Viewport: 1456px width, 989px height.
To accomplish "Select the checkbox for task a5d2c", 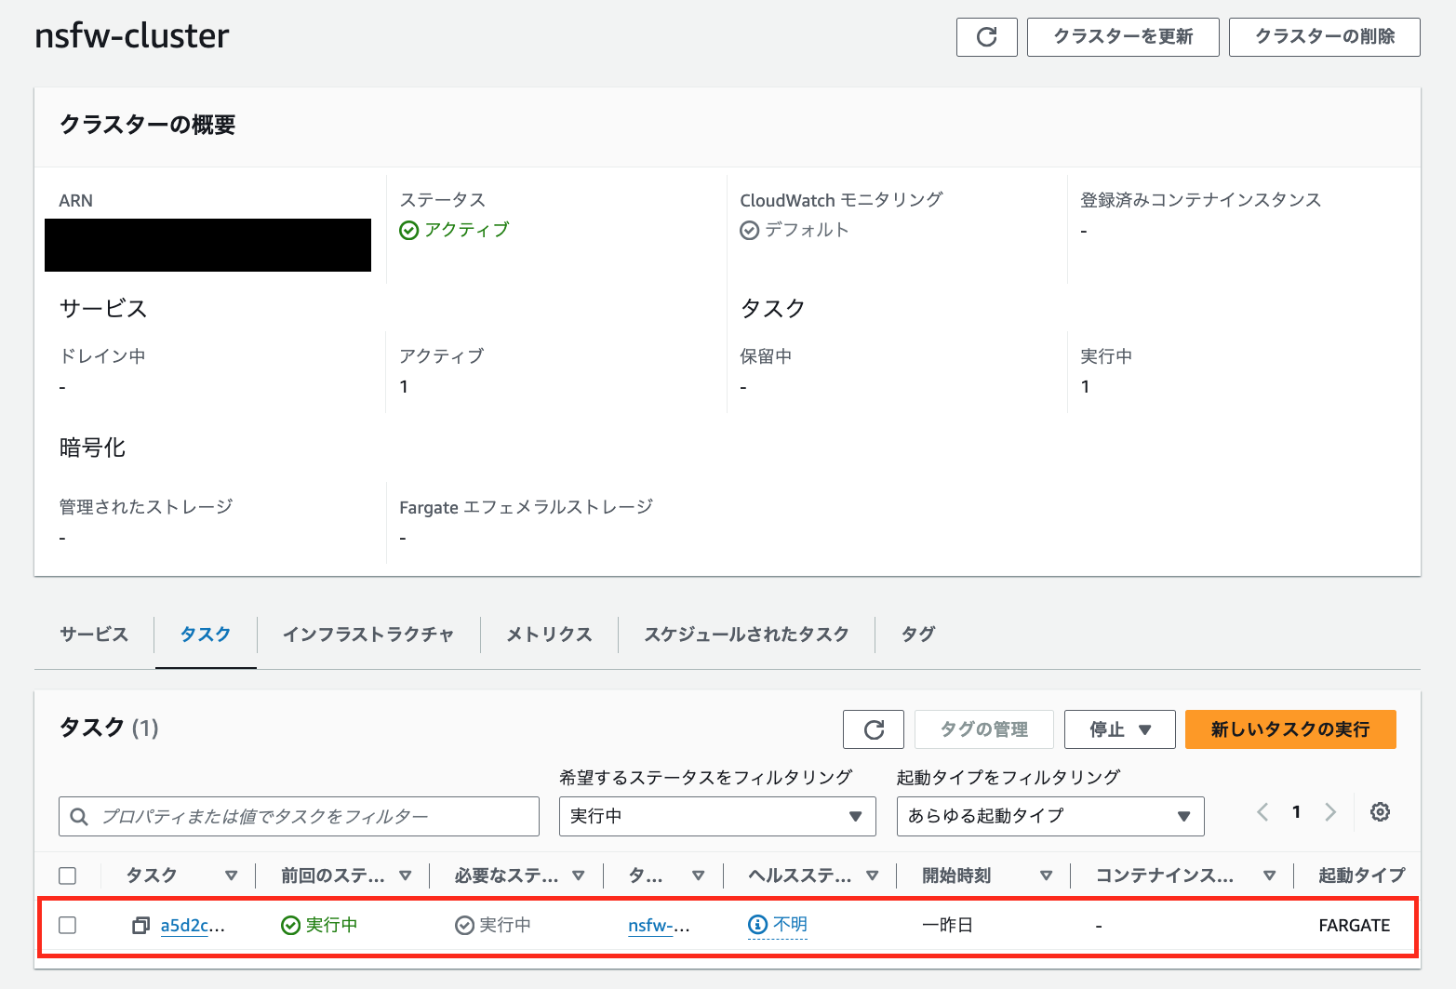I will tap(68, 925).
